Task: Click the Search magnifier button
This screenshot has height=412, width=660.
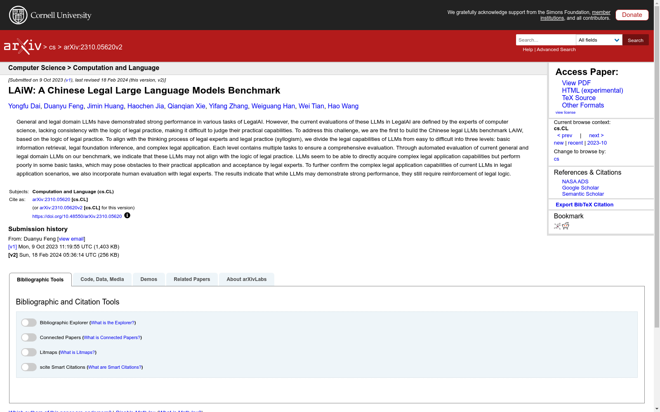Action: tap(635, 40)
